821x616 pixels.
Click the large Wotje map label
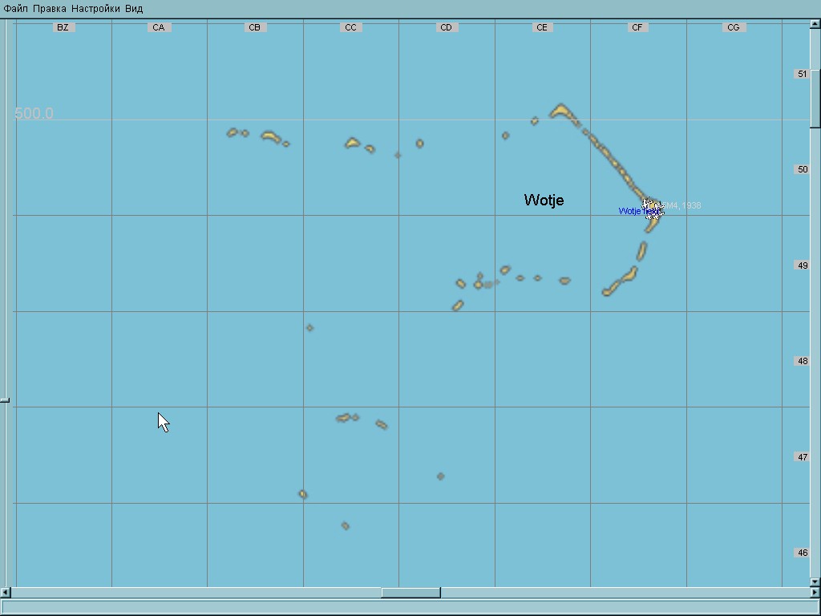544,200
